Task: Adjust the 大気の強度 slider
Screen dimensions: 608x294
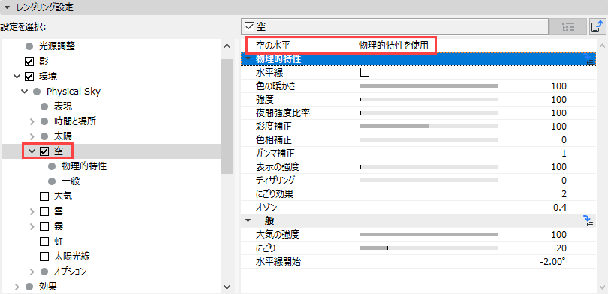Action: click(x=429, y=234)
